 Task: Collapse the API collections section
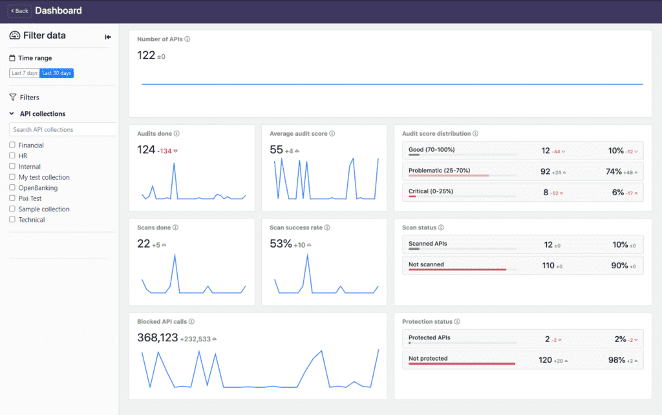[x=11, y=114]
